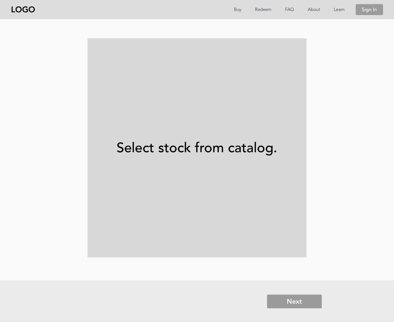The height and width of the screenshot is (322, 394).
Task: Sign in using the header button
Action: [x=369, y=10]
